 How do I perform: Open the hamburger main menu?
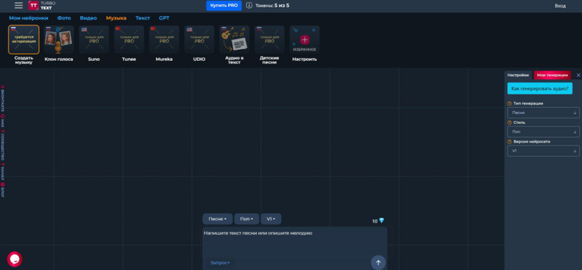pyautogui.click(x=19, y=6)
